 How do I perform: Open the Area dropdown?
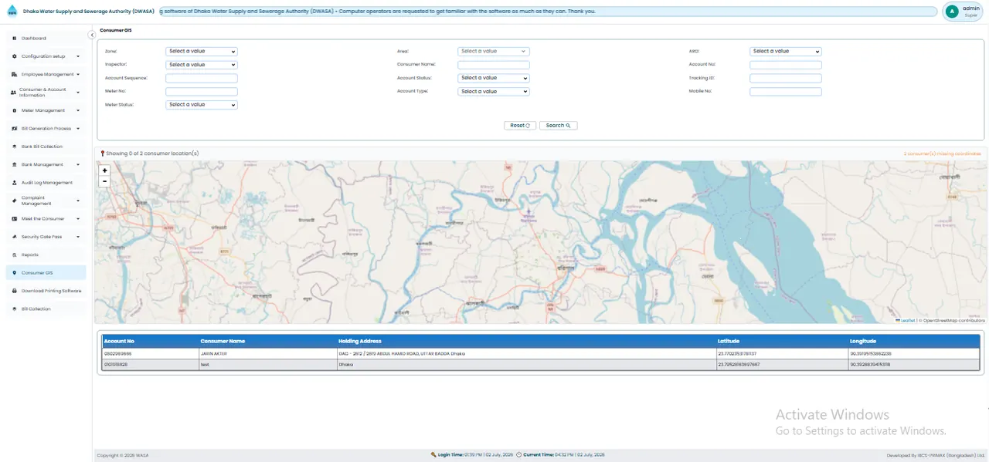494,52
